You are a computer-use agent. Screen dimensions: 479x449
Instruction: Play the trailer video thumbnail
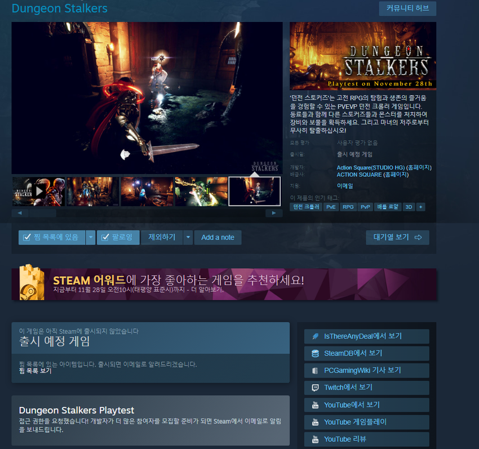click(x=38, y=192)
